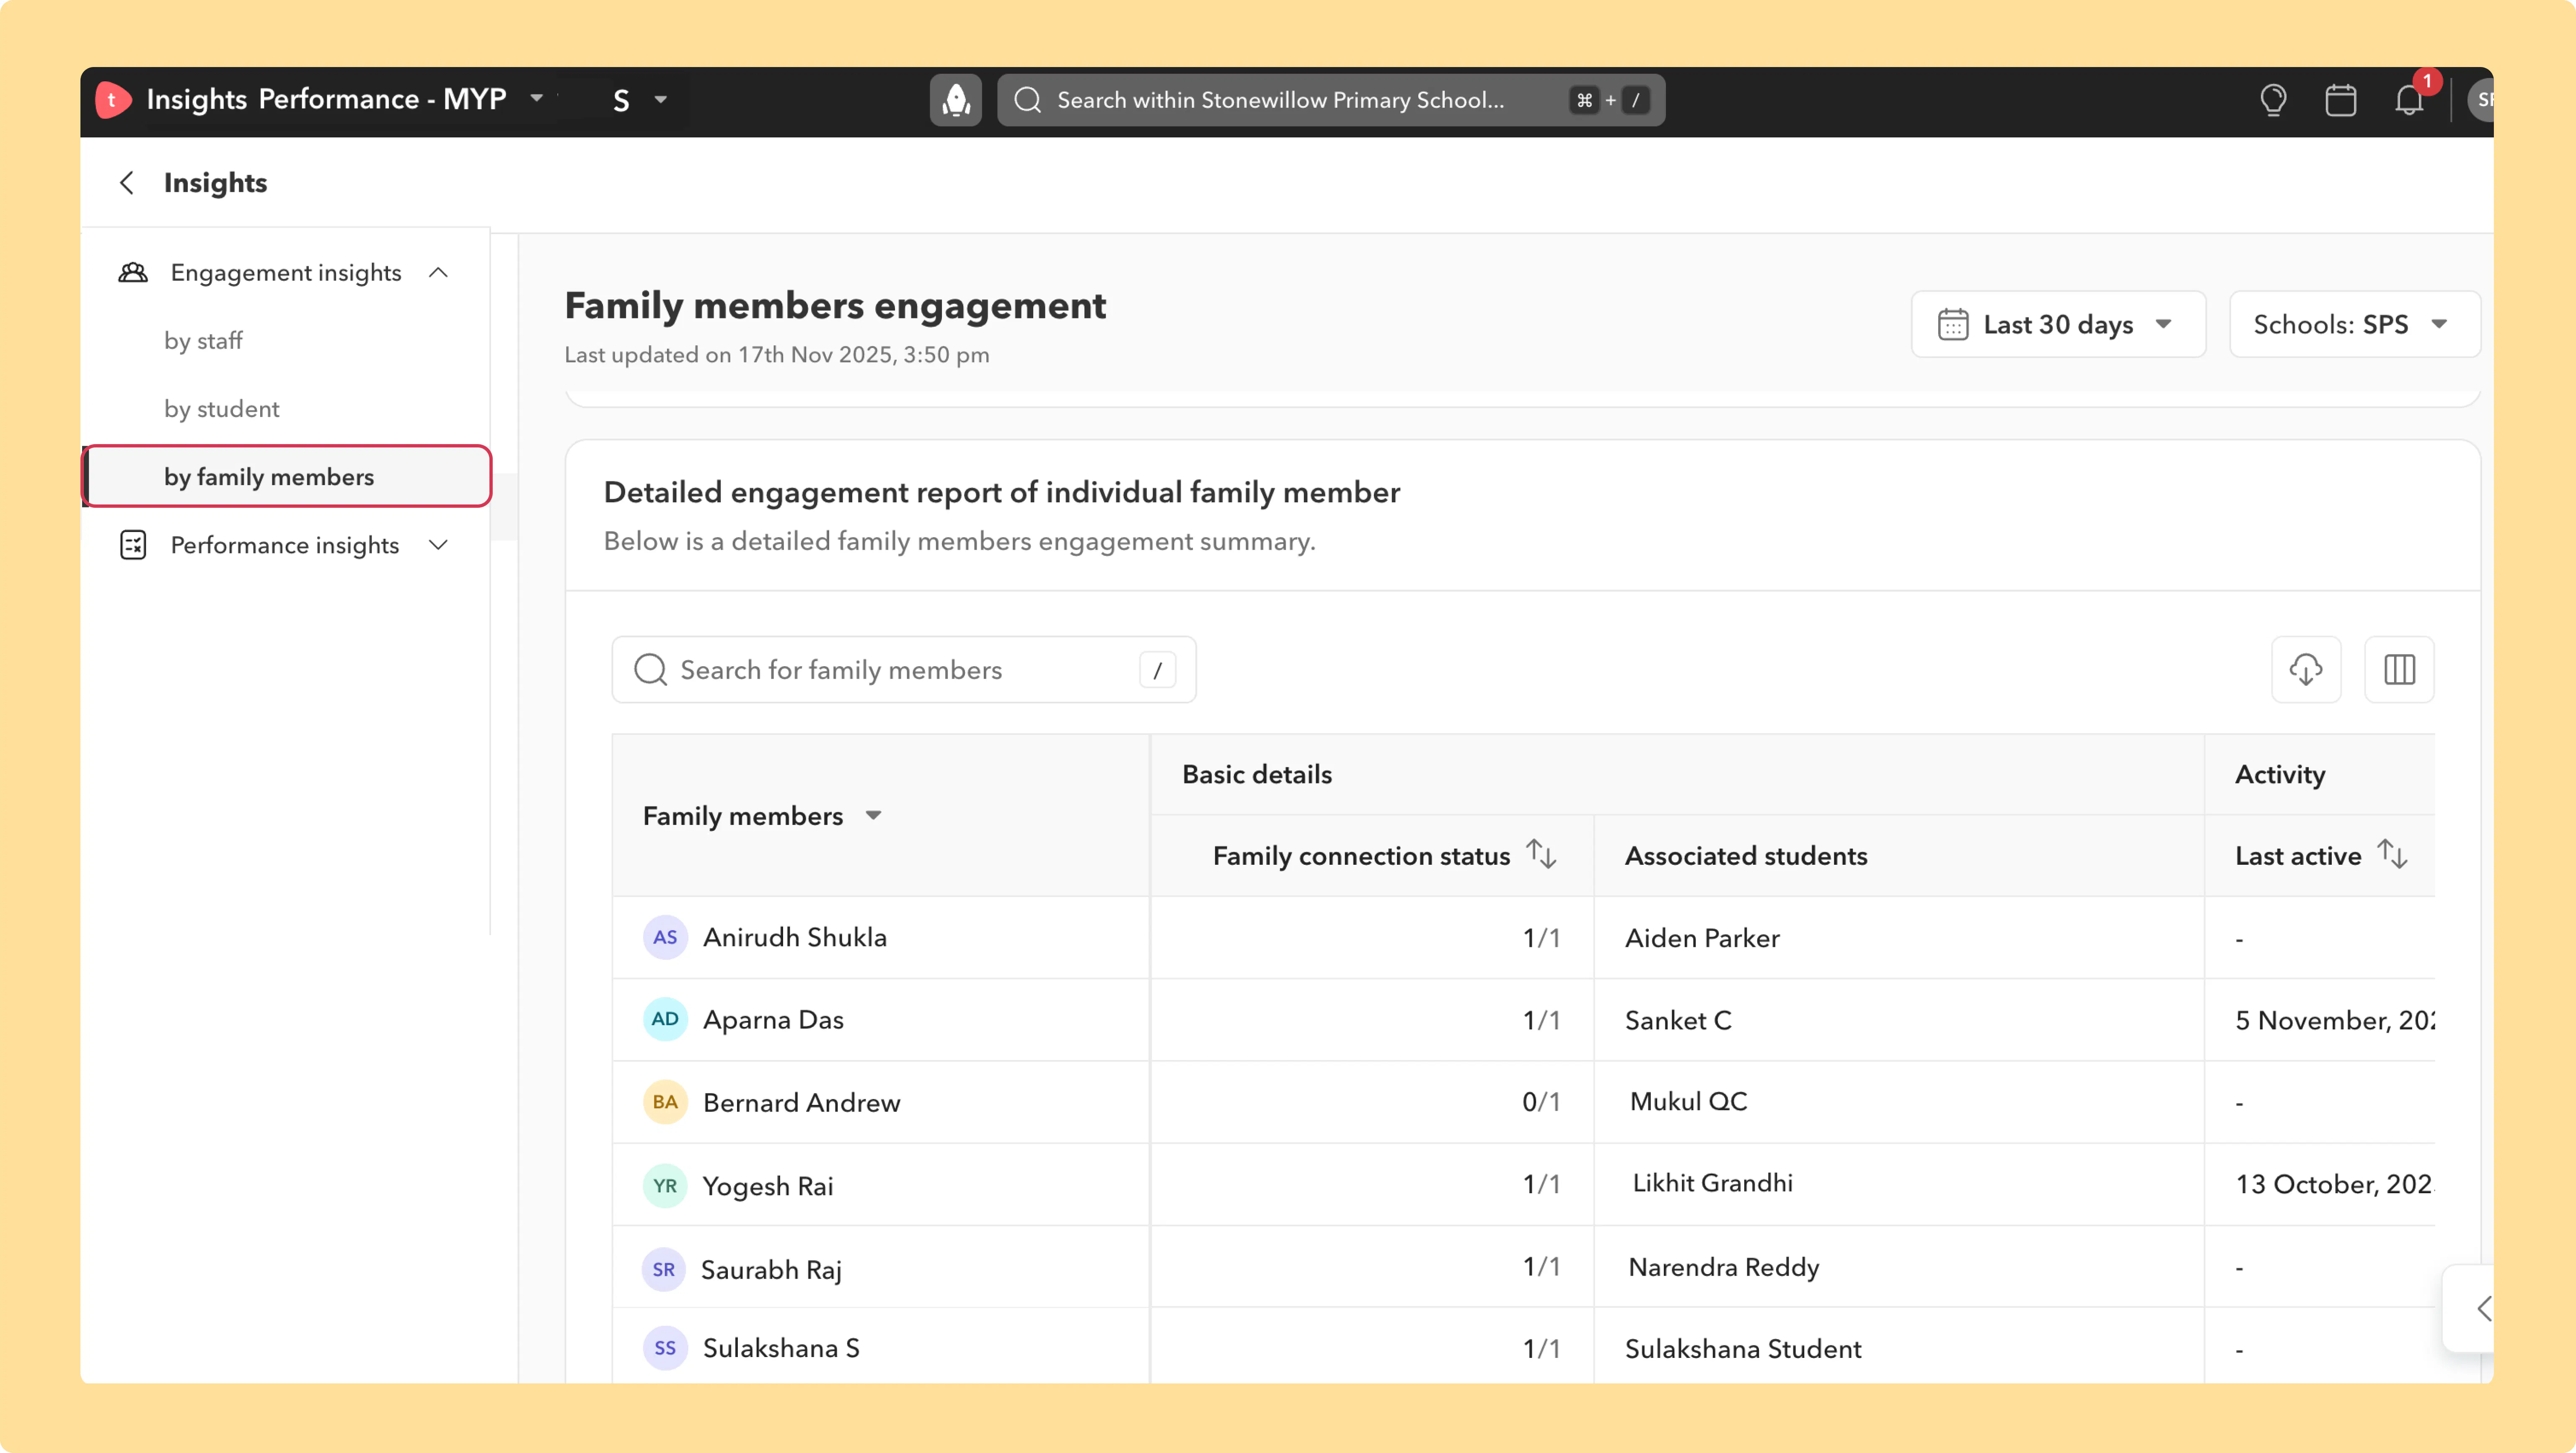Screen dimensions: 2576x1453
Task: Click the Associated students column header
Action: click(1746, 856)
